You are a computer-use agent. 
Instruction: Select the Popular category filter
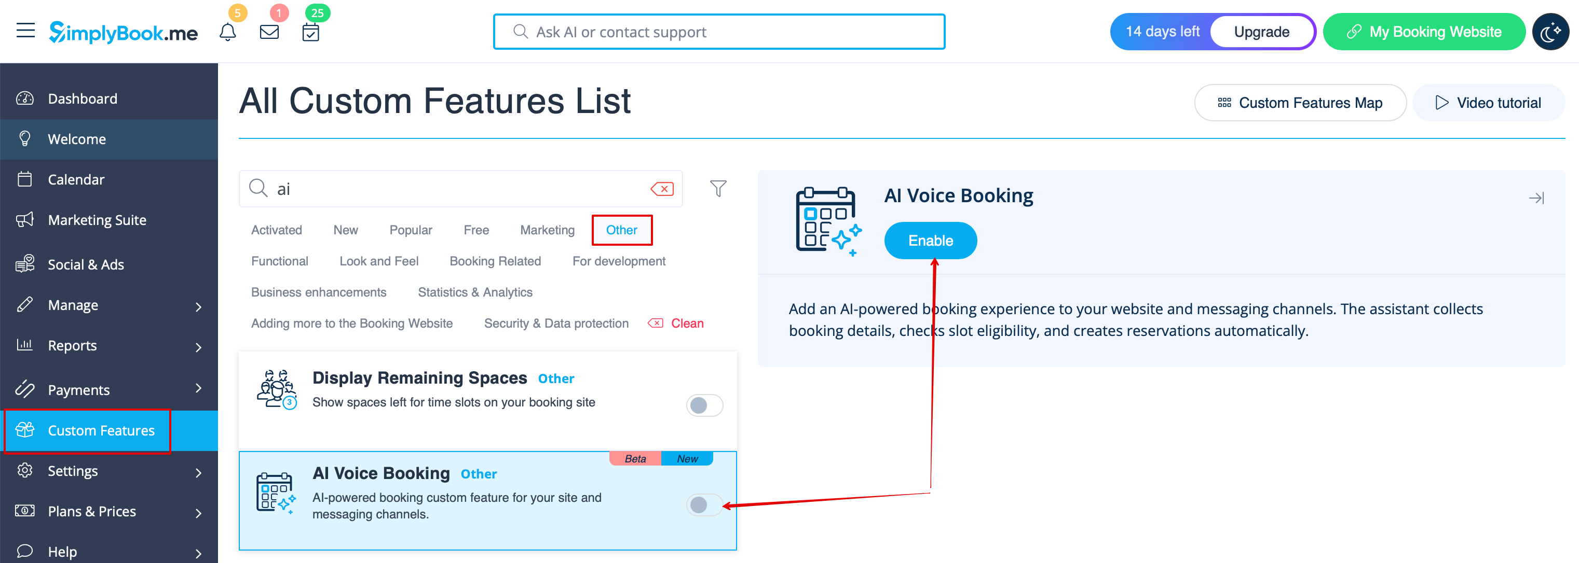click(x=411, y=230)
